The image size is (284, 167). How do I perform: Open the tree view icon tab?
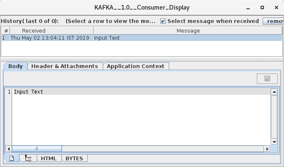tap(28, 158)
